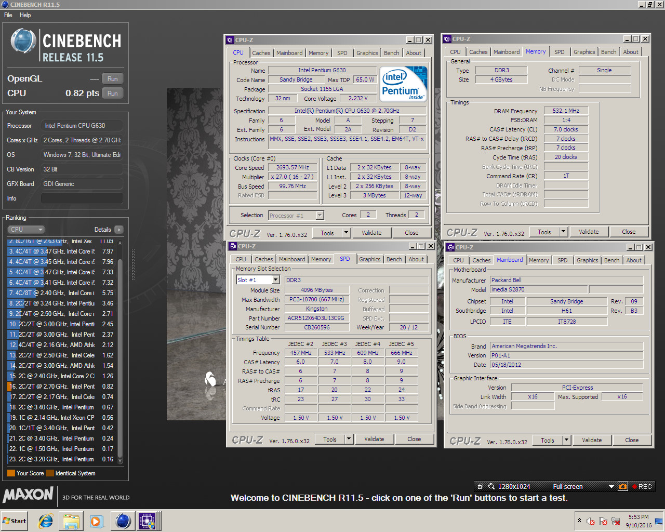Click Close in the SPD tab window

414,439
